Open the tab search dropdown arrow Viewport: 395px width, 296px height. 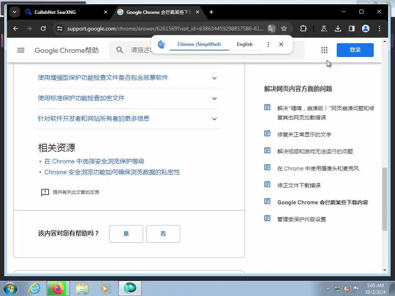pyautogui.click(x=15, y=12)
